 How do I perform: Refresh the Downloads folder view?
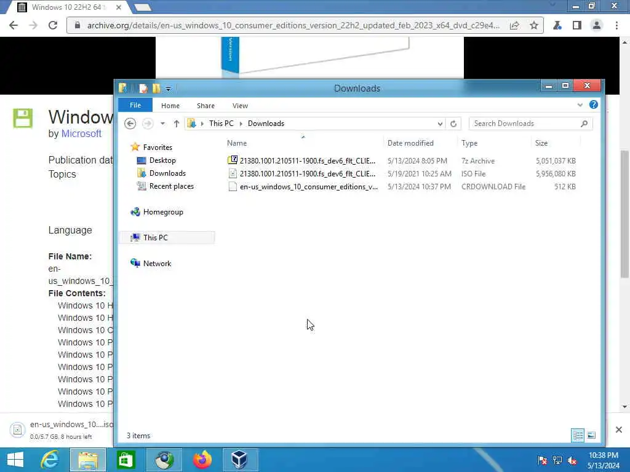[x=453, y=124]
